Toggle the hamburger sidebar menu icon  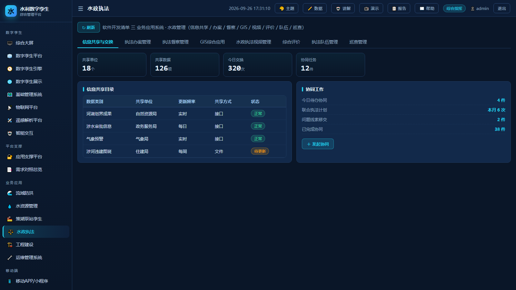[81, 9]
